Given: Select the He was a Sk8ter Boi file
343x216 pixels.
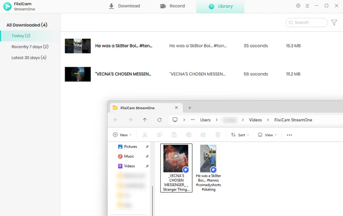Looking at the screenshot, I should point(208,168).
